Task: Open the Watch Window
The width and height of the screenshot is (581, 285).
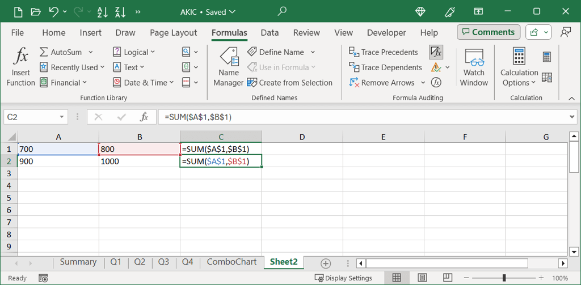Action: (474, 67)
